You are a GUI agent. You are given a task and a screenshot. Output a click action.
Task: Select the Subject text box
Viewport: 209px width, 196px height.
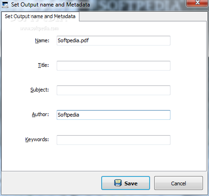coord(113,90)
